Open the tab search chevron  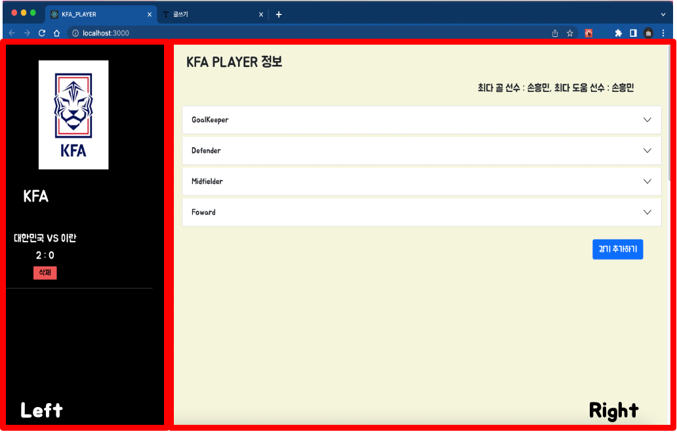tap(663, 14)
